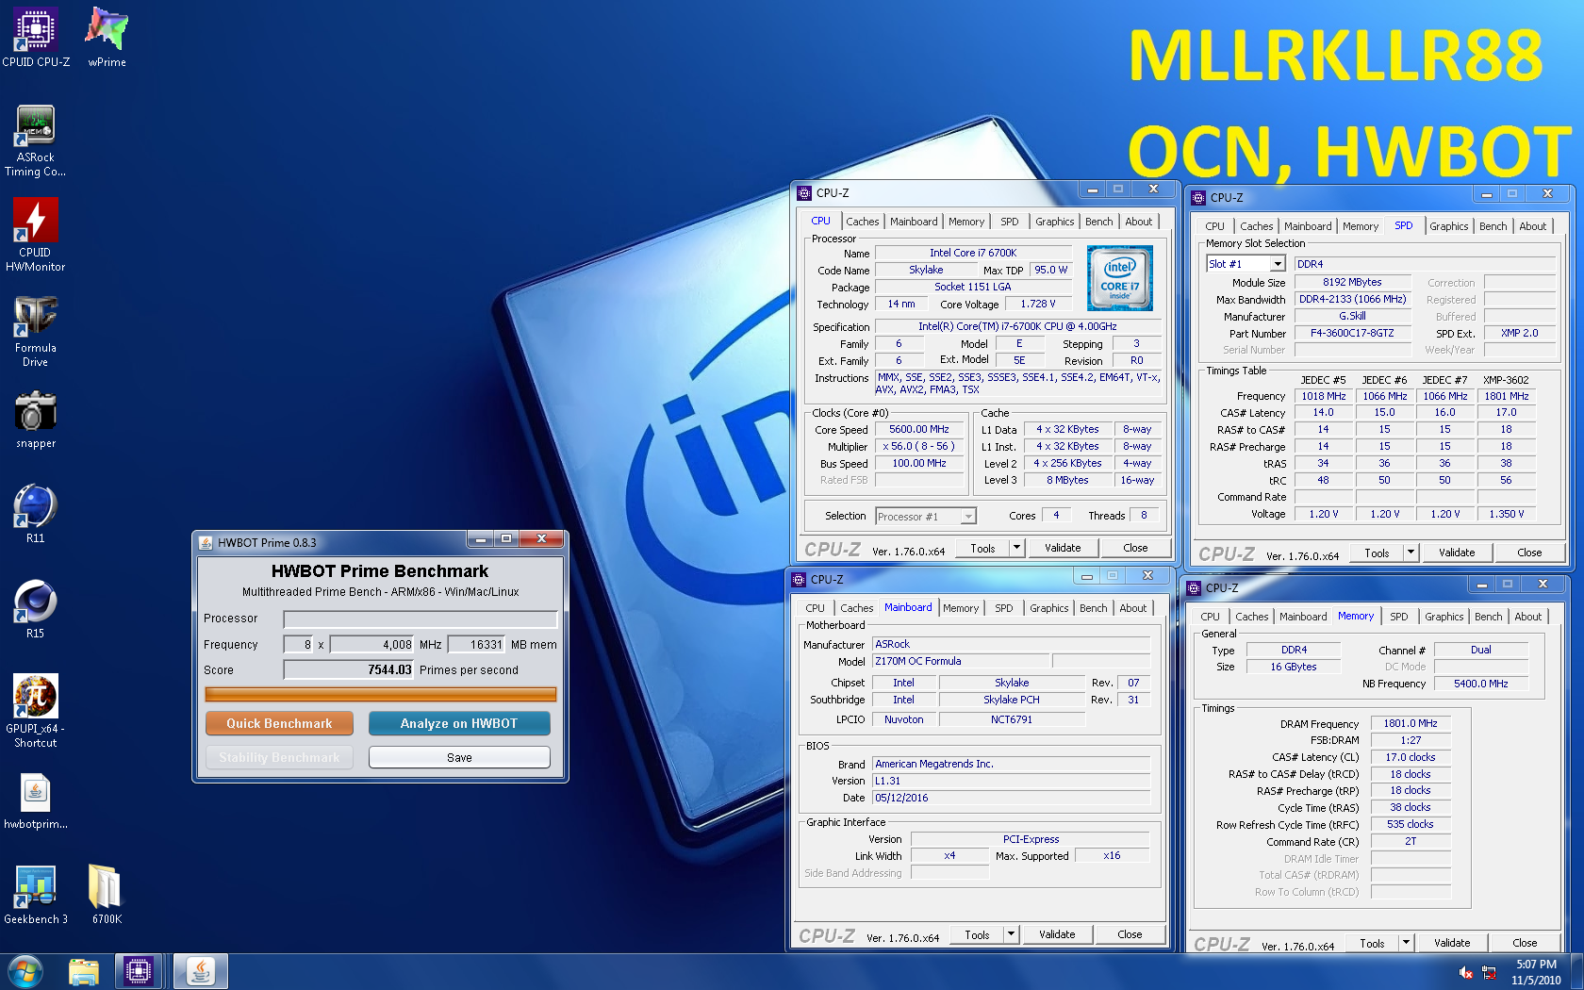Image resolution: width=1584 pixels, height=990 pixels.
Task: Open the 6700K folder on desktop
Action: click(107, 895)
